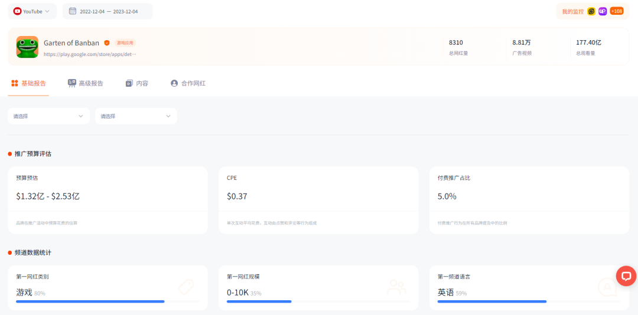Image resolution: width=638 pixels, height=315 pixels.
Task: Click the 付费推广占比 5.0% value
Action: 447,196
